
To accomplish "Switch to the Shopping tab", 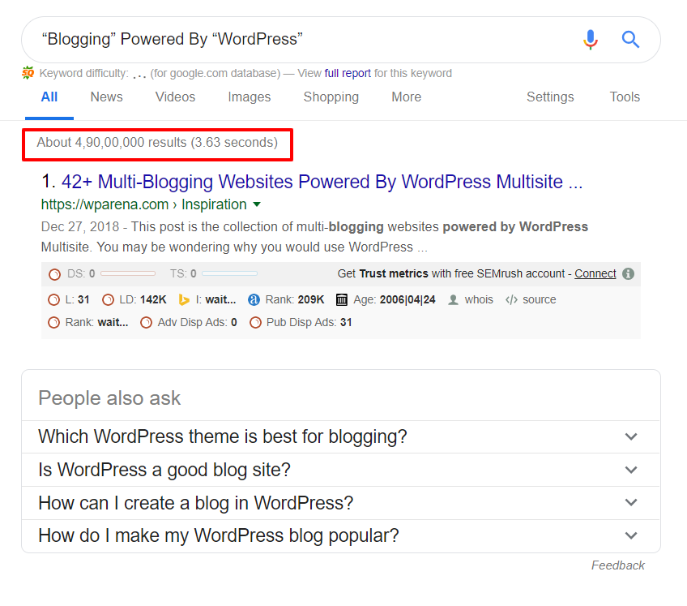I will [331, 97].
